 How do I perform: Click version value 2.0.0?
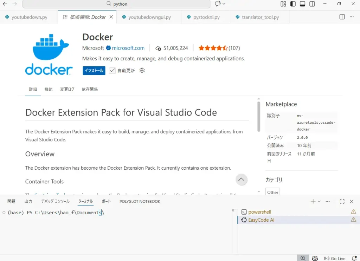[302, 137]
